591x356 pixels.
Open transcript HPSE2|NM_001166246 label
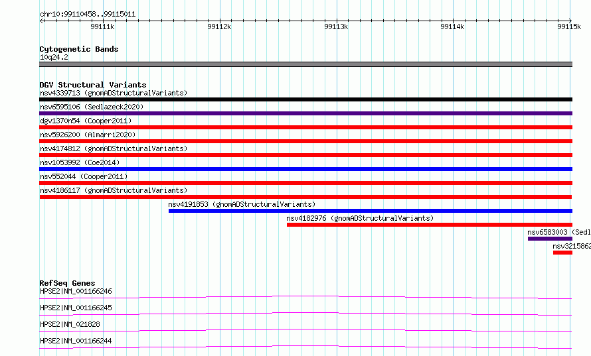[x=76, y=291]
